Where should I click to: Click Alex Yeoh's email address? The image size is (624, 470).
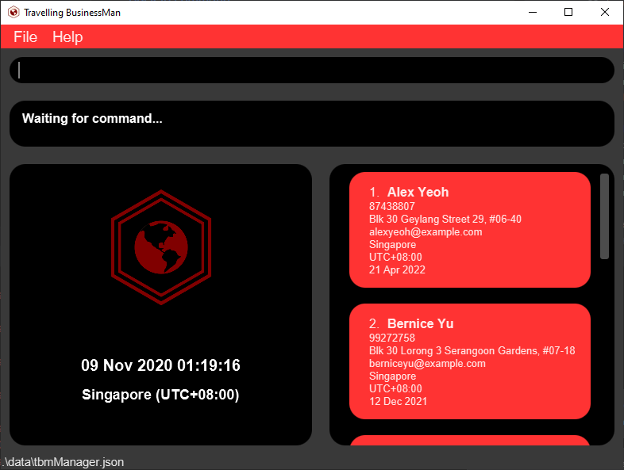coord(426,232)
